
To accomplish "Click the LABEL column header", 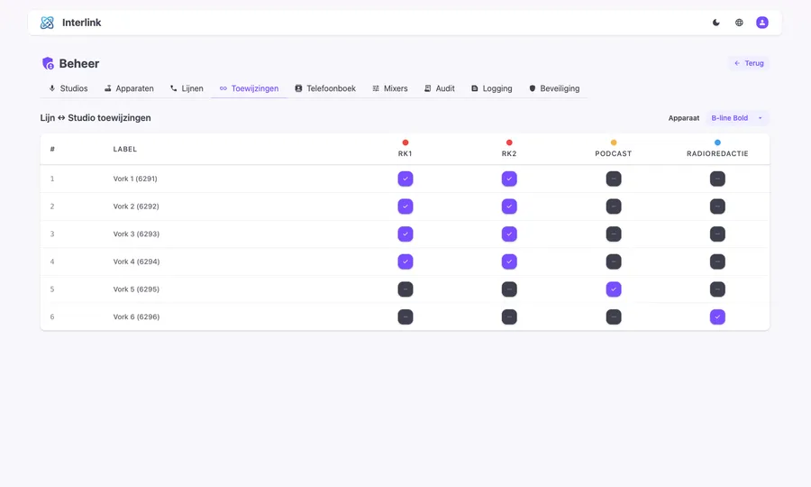I will pos(125,149).
